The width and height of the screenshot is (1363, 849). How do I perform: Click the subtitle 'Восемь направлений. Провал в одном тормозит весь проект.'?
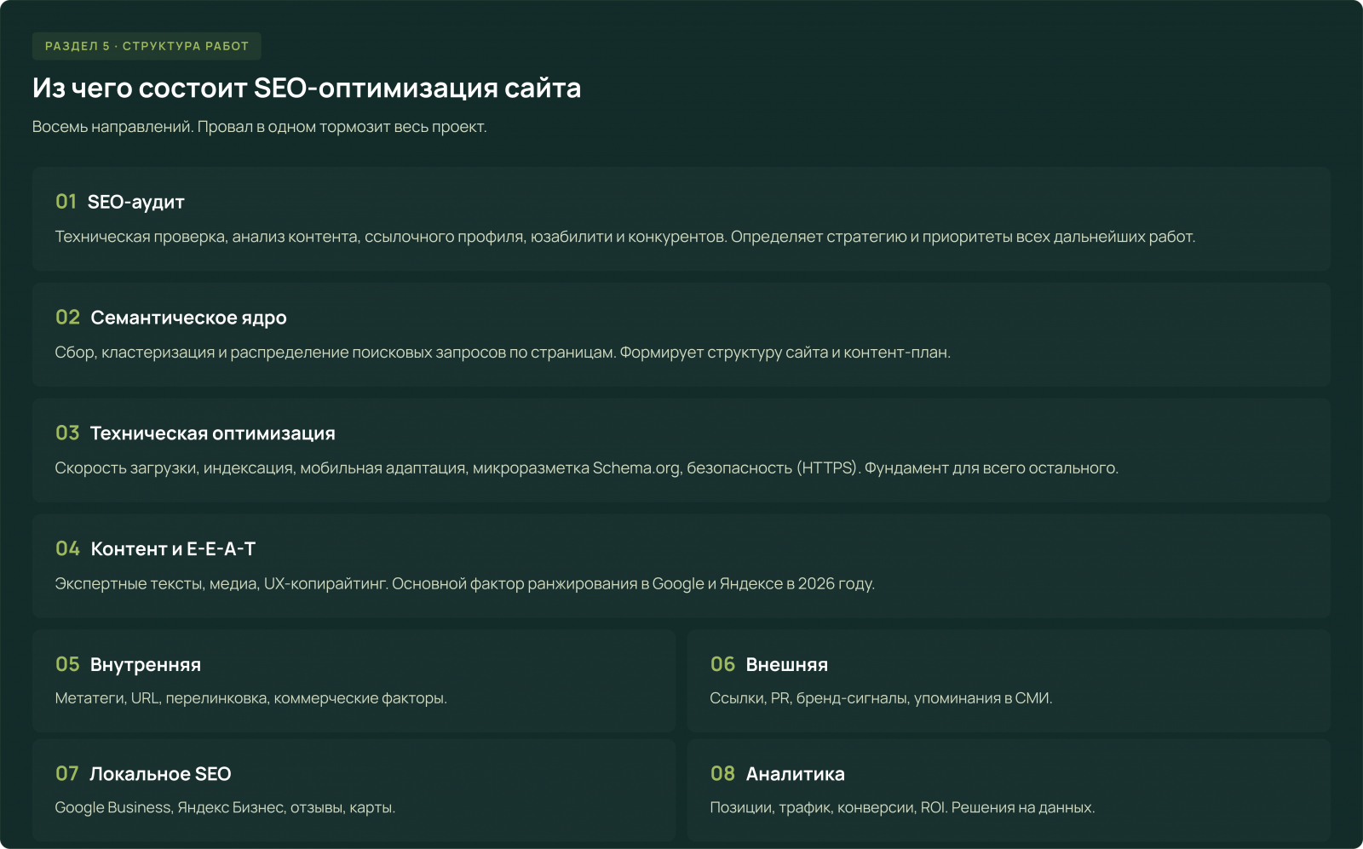(x=260, y=127)
